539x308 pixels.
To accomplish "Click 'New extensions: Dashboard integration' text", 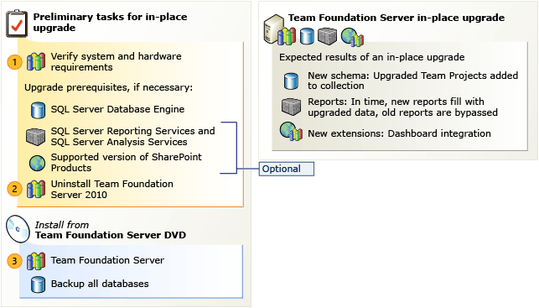I will click(399, 133).
